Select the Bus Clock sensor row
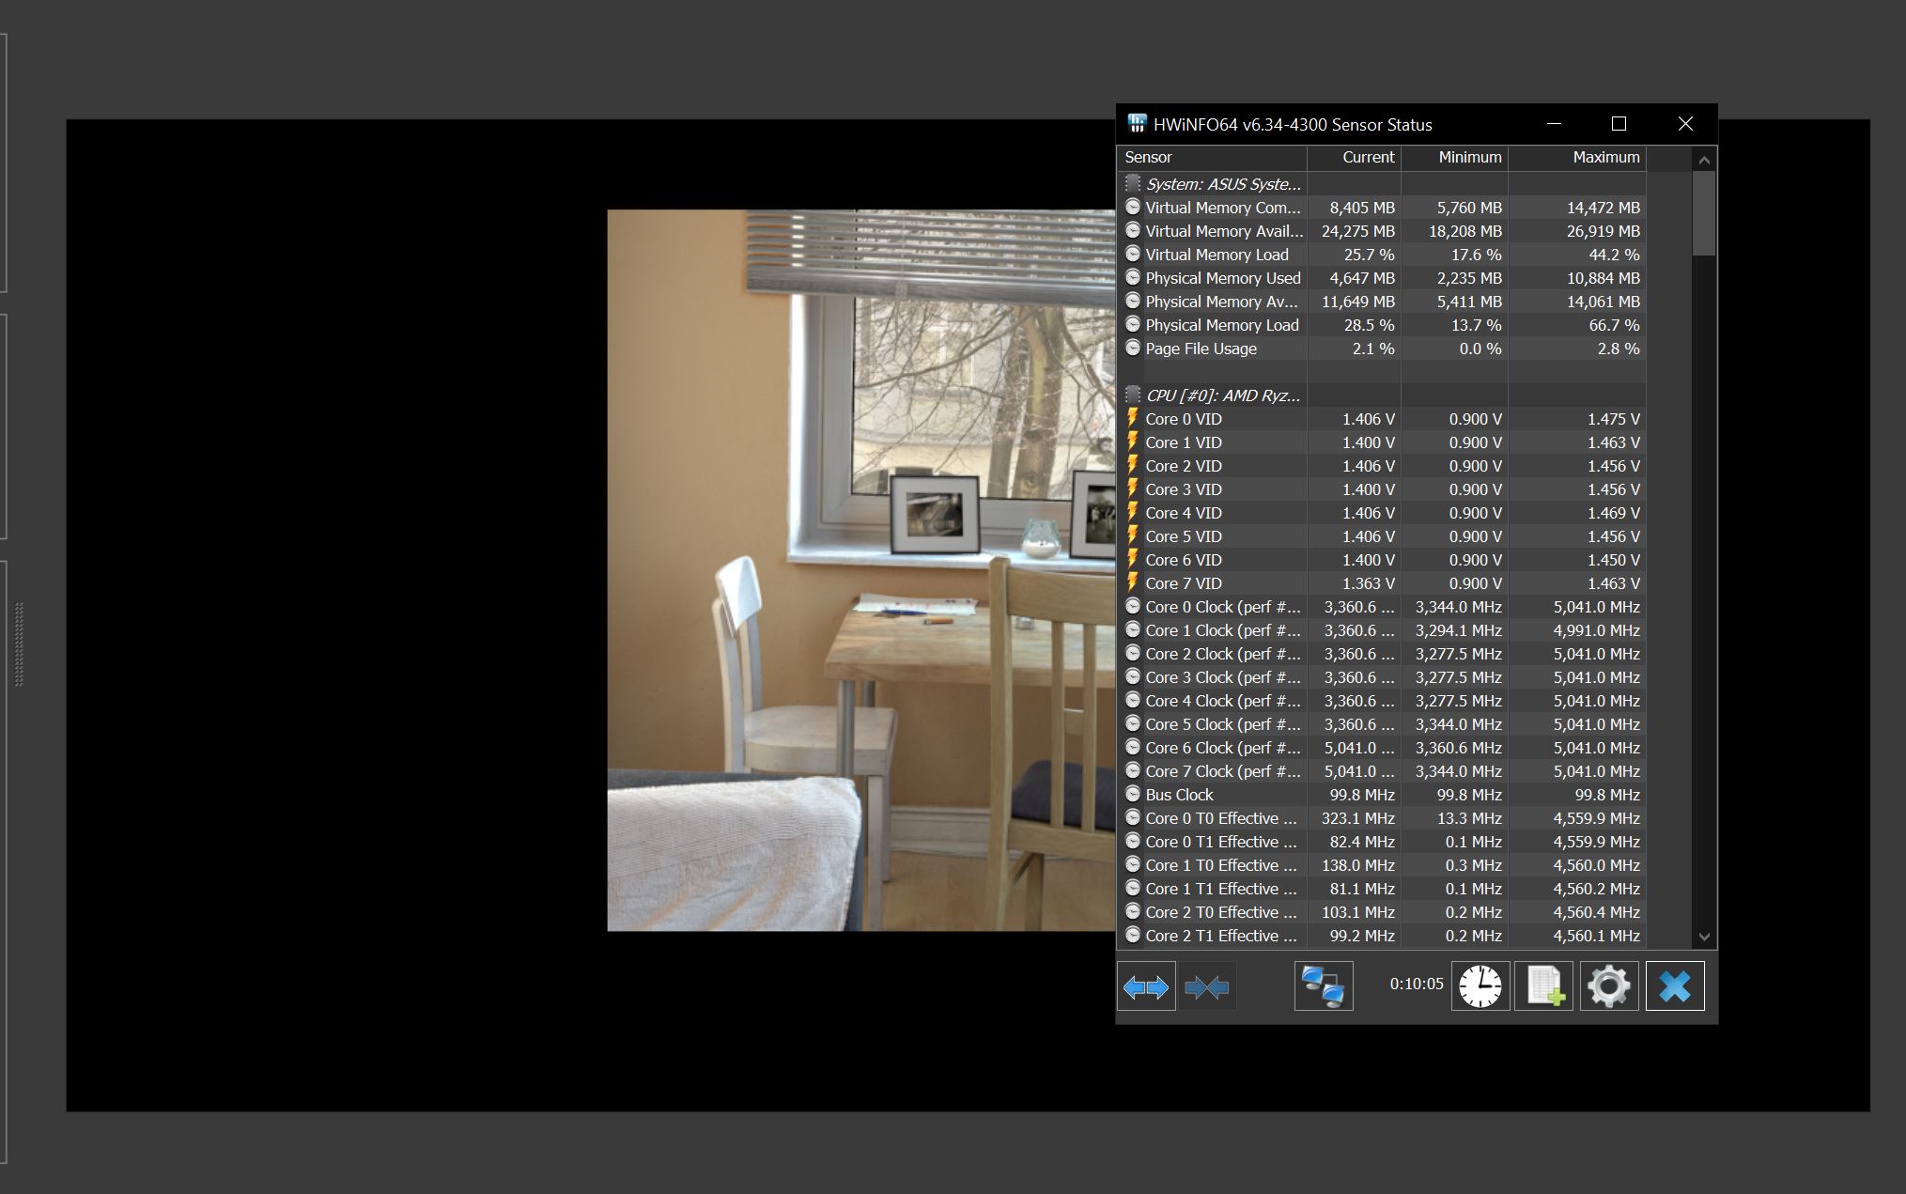Image resolution: width=1906 pixels, height=1194 pixels. pos(1179,795)
